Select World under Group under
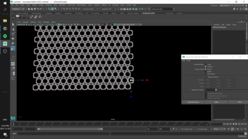 tap(205, 71)
